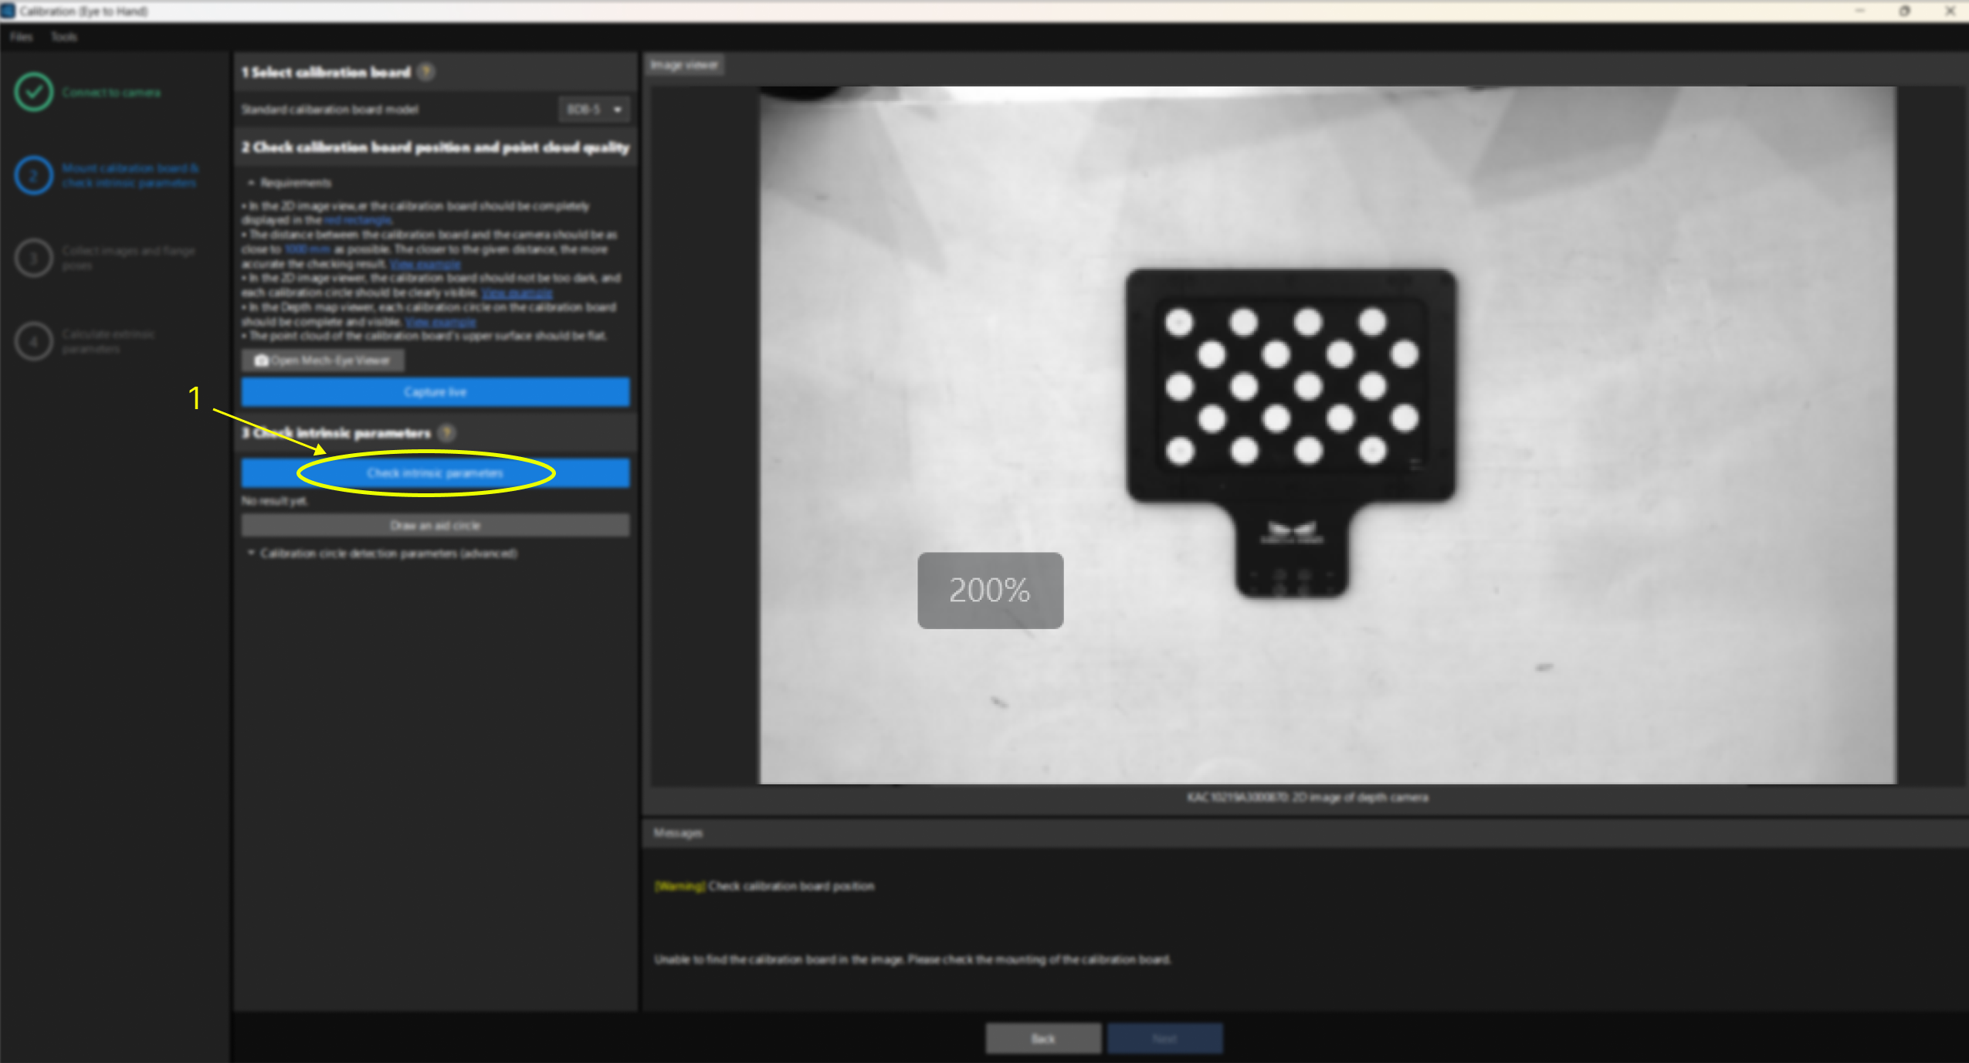Collapse the Requirements section
Screen dimensions: 1969x1063
pyautogui.click(x=252, y=183)
